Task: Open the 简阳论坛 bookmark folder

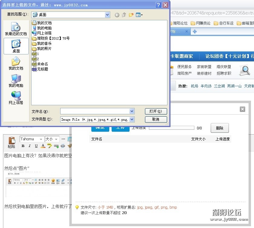Action: point(179,23)
